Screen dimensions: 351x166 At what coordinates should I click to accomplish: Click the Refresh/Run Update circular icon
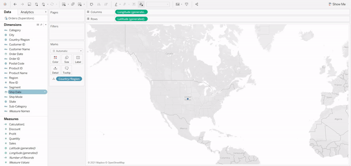pyautogui.click(x=52, y=4)
